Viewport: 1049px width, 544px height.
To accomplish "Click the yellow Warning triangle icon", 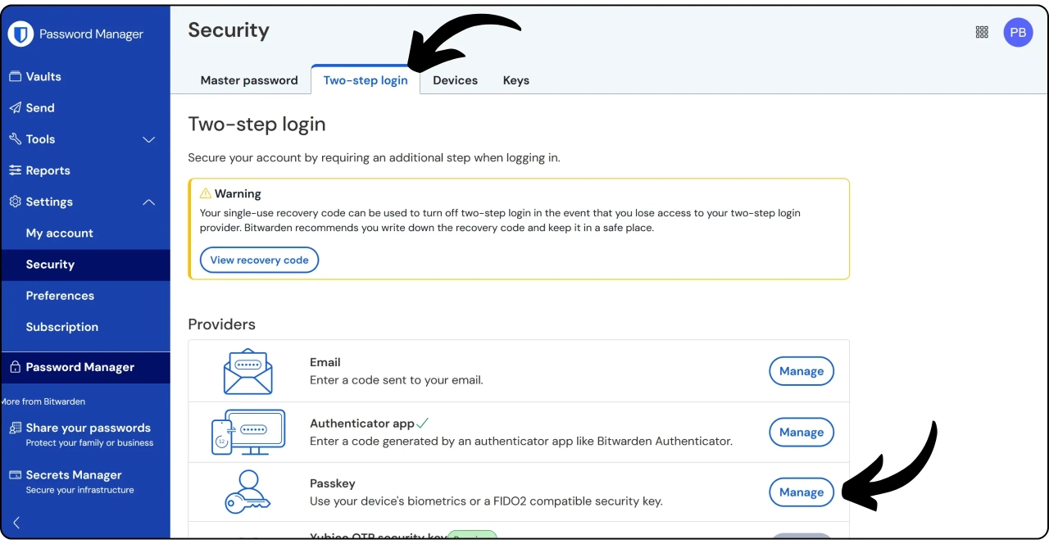I will tap(206, 194).
